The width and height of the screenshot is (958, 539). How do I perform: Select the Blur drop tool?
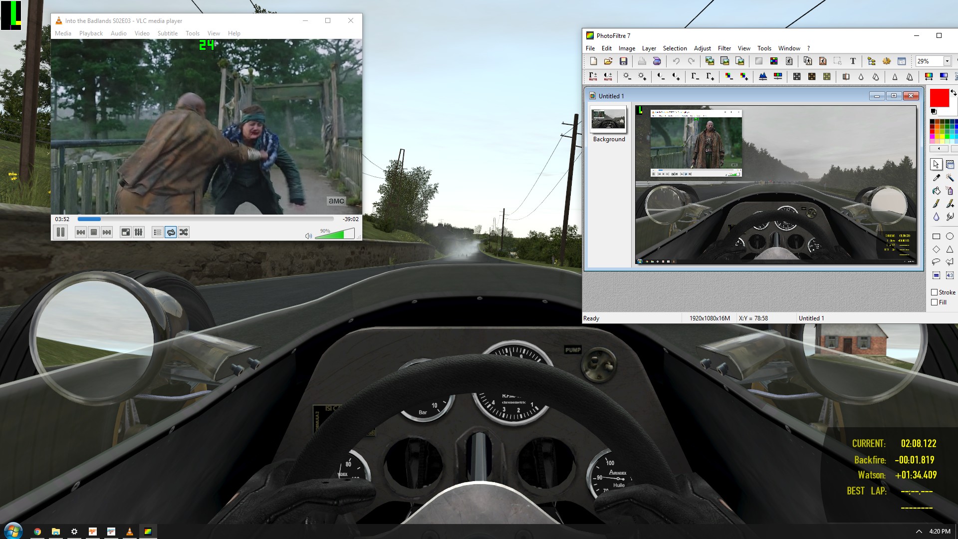(x=936, y=217)
